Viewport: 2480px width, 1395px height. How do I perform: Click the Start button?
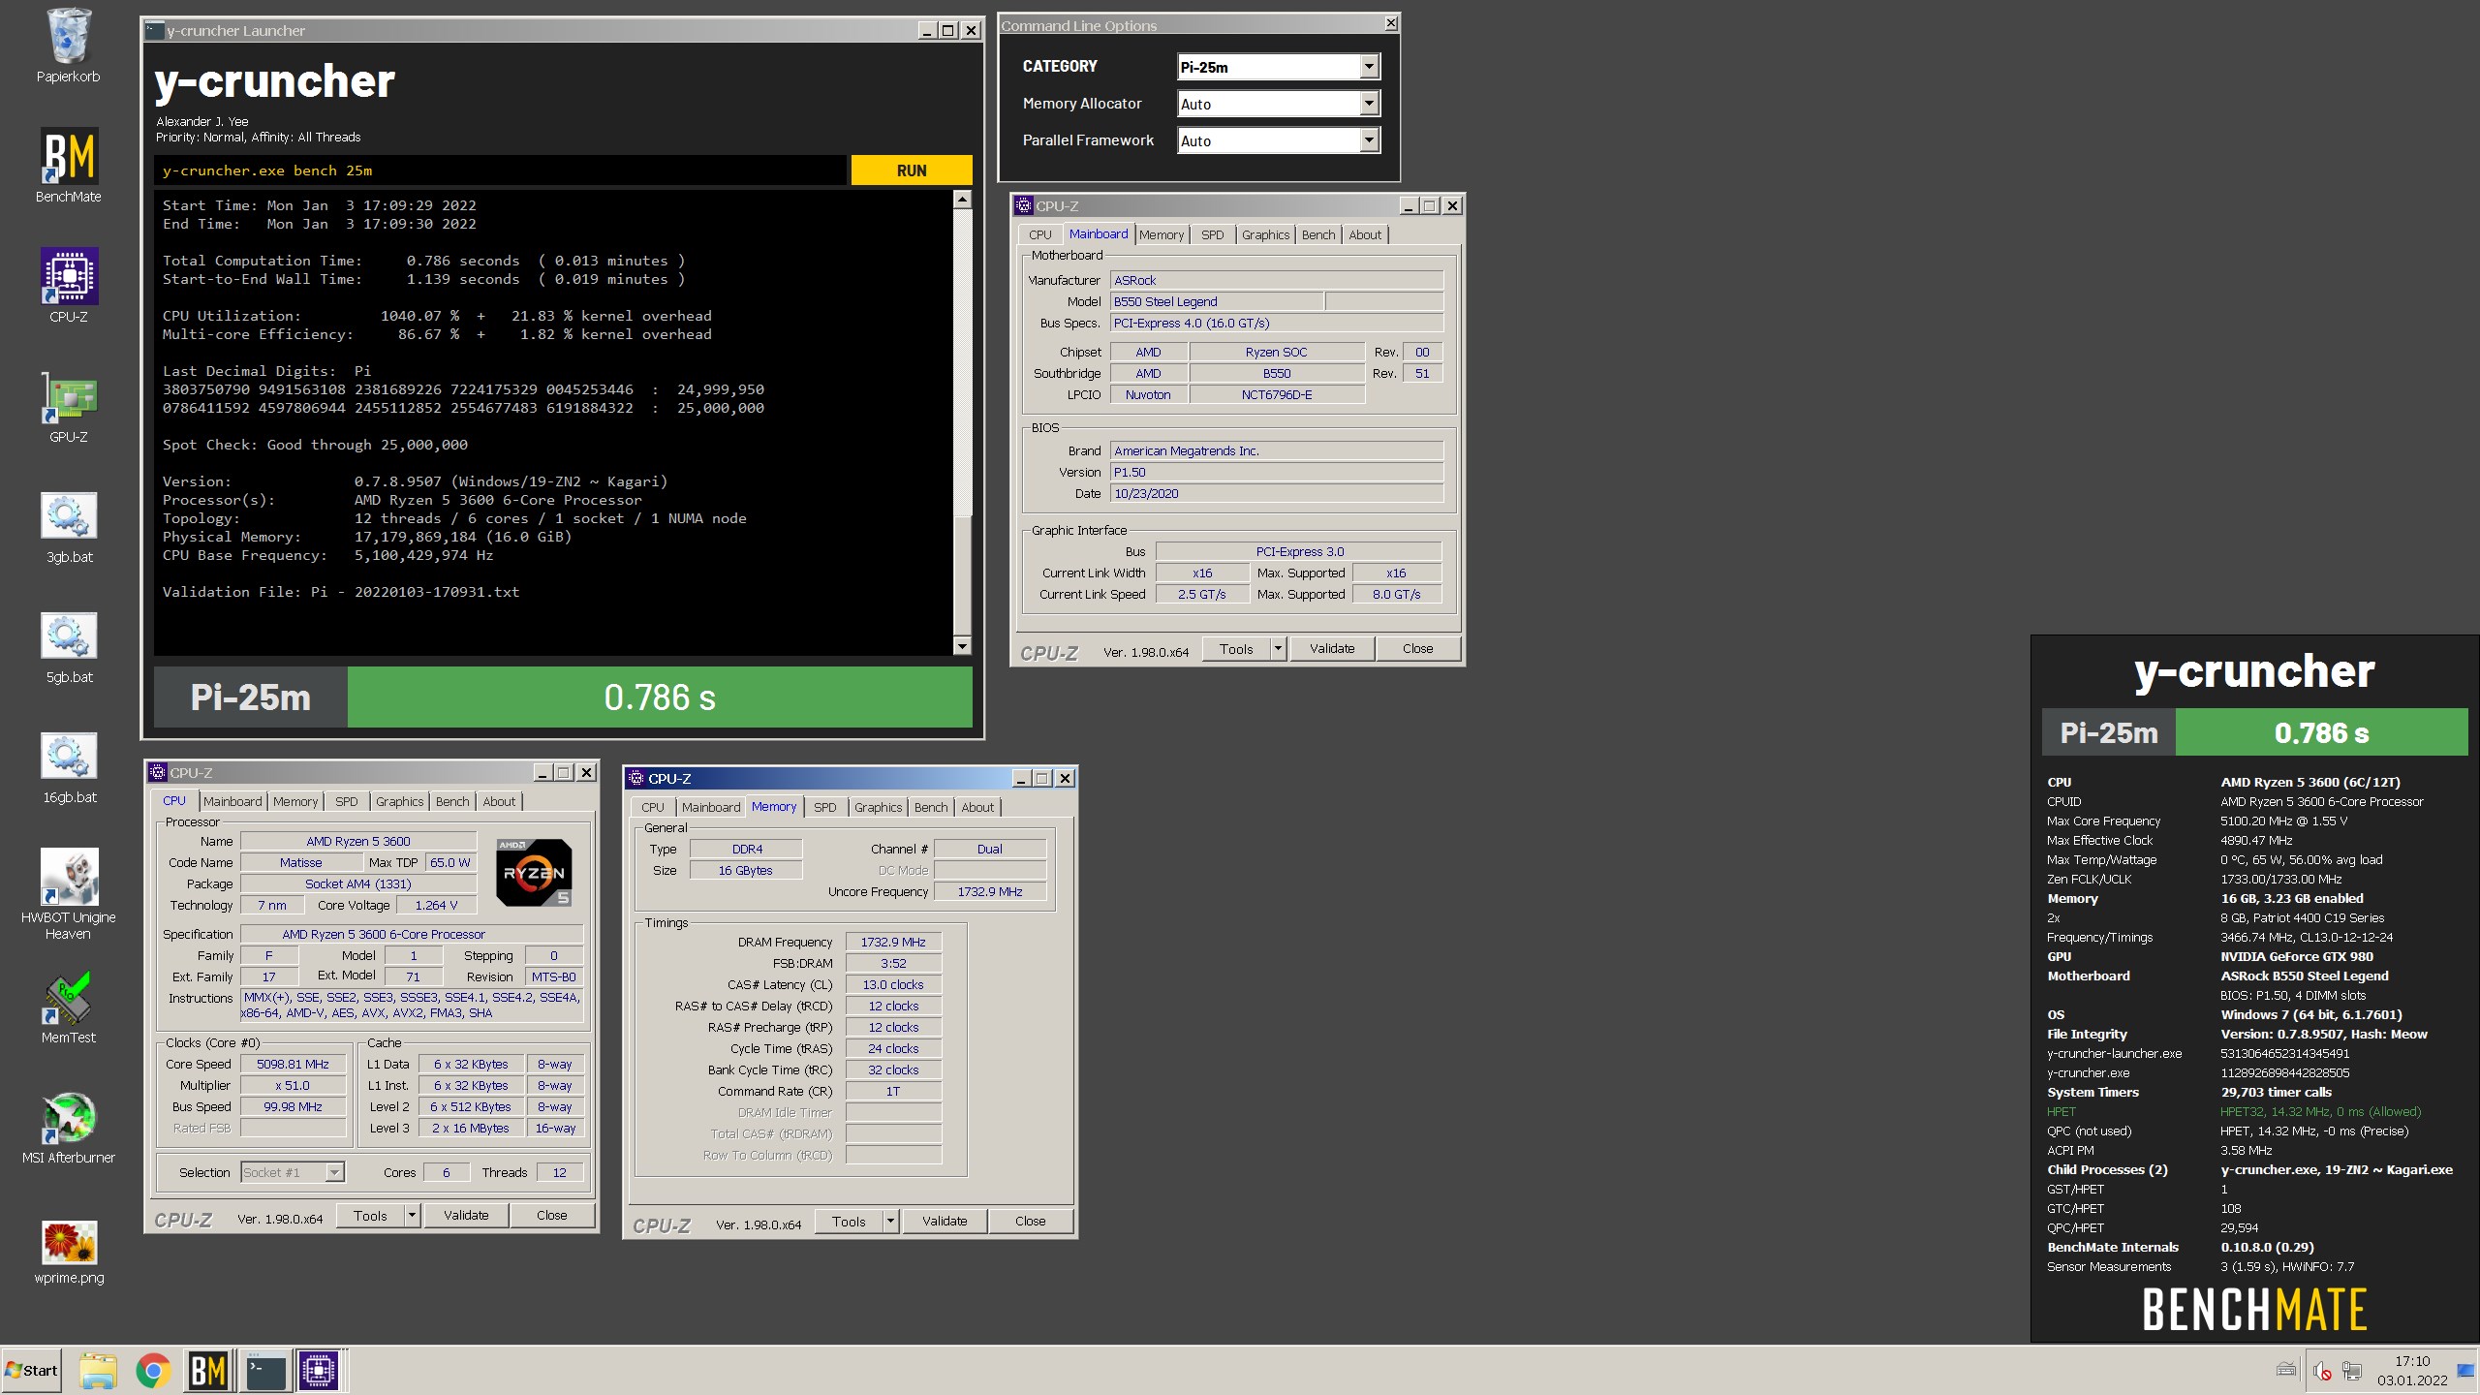tap(31, 1371)
